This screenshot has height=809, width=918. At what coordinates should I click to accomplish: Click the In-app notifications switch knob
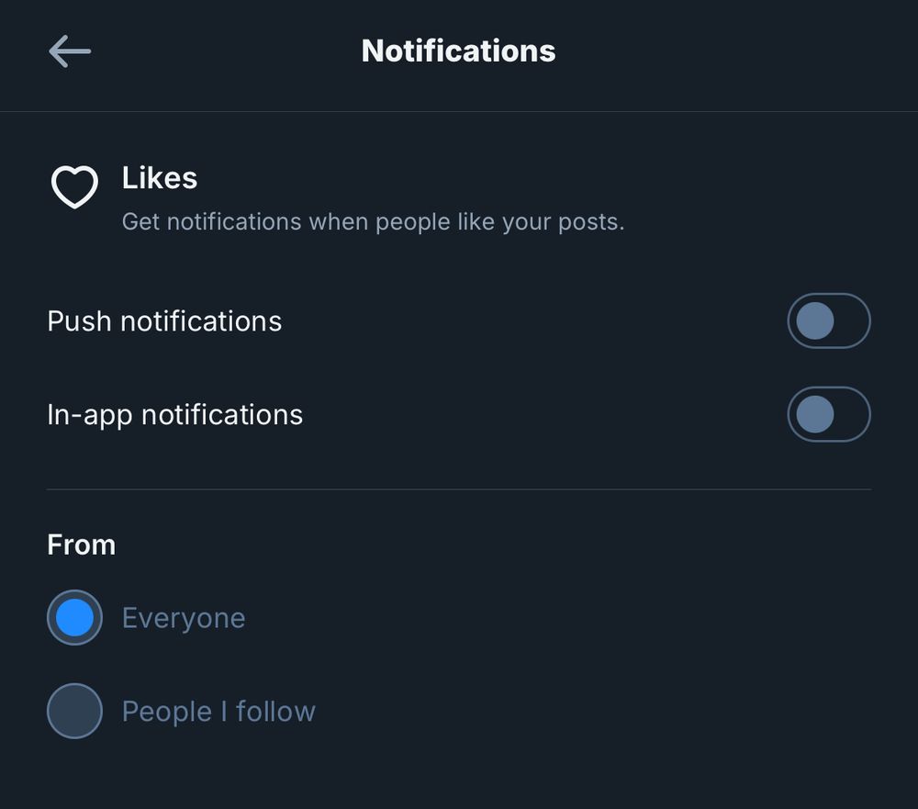tap(815, 415)
